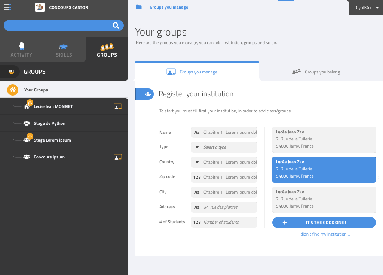
Task: Open the Type dropdown
Action: click(x=224, y=147)
